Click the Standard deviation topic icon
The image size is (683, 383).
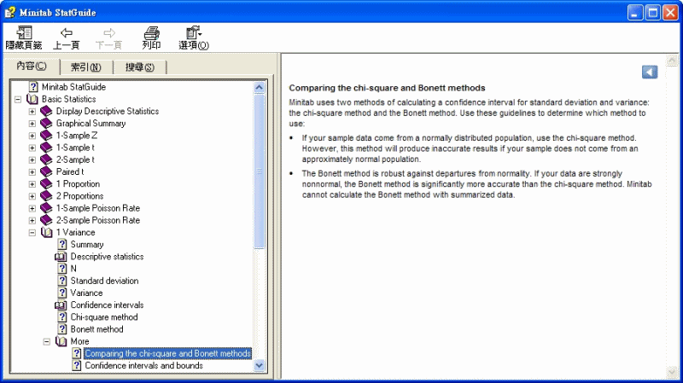(62, 281)
